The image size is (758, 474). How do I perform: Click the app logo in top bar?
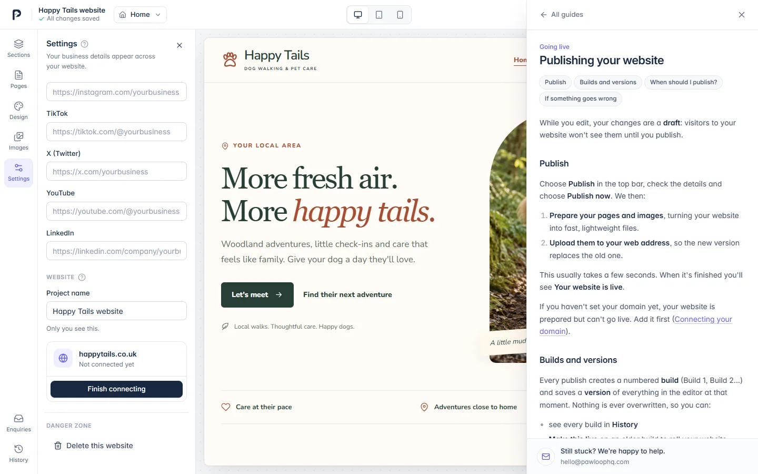[x=17, y=15]
